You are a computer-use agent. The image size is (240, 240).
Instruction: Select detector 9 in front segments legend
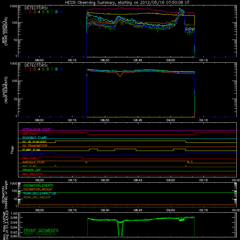point(61,12)
